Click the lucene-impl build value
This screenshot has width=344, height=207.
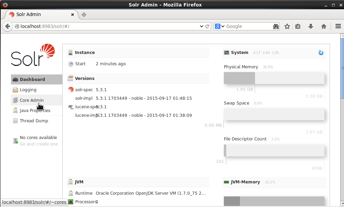pos(144,115)
